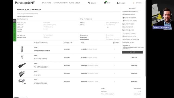Click the Search Customer icon
Viewport: 174px width, 98px height.
coord(123,18)
